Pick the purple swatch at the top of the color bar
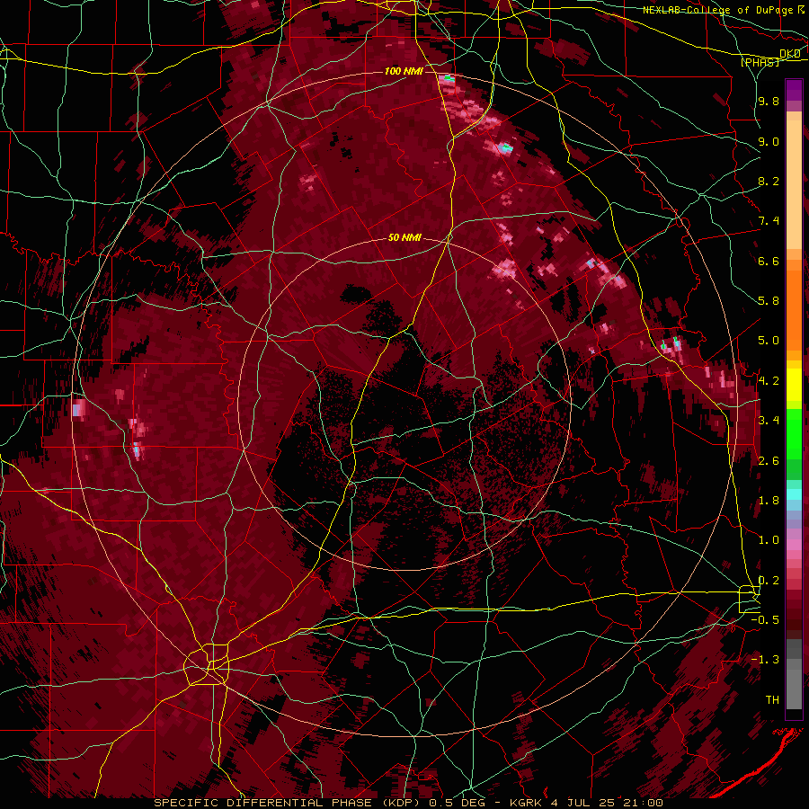 coord(794,90)
